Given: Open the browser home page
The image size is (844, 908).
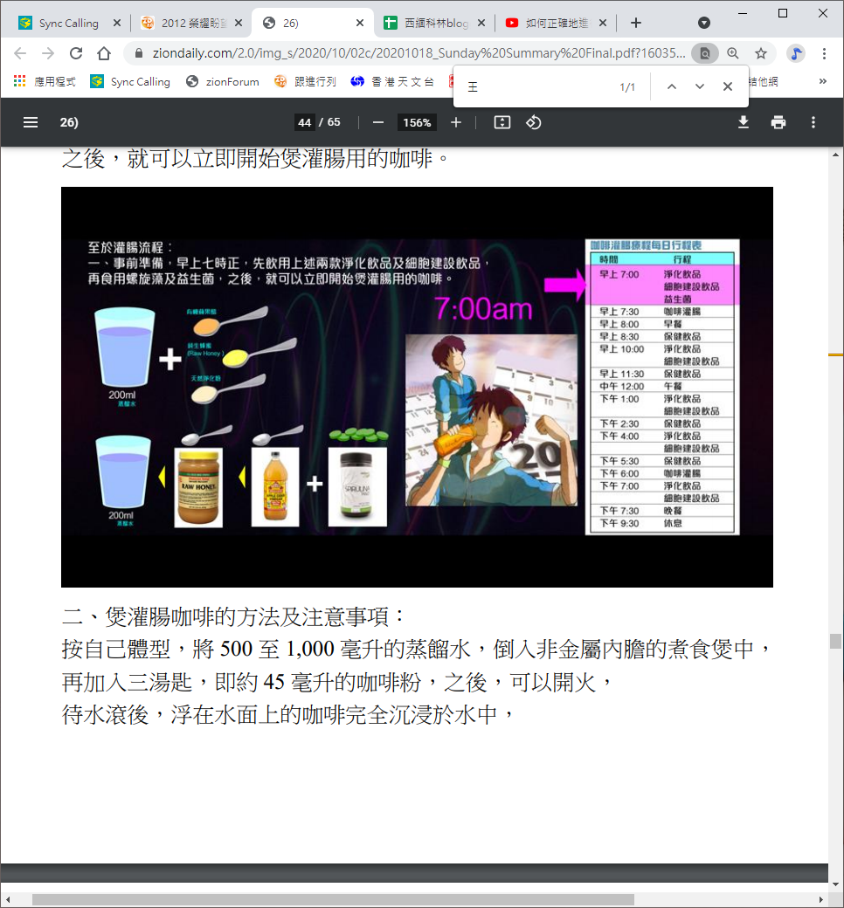Looking at the screenshot, I should click(x=104, y=54).
